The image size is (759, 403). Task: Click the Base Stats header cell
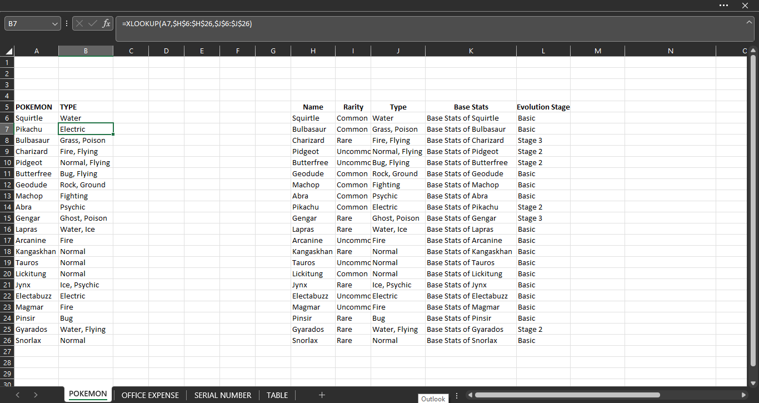point(471,107)
